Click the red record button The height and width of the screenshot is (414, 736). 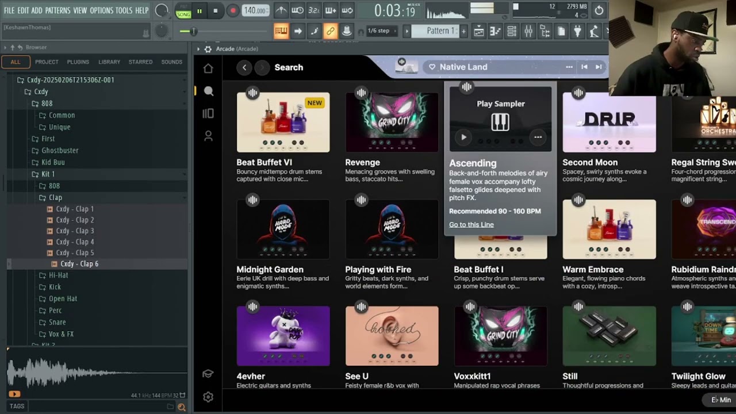[x=233, y=11]
